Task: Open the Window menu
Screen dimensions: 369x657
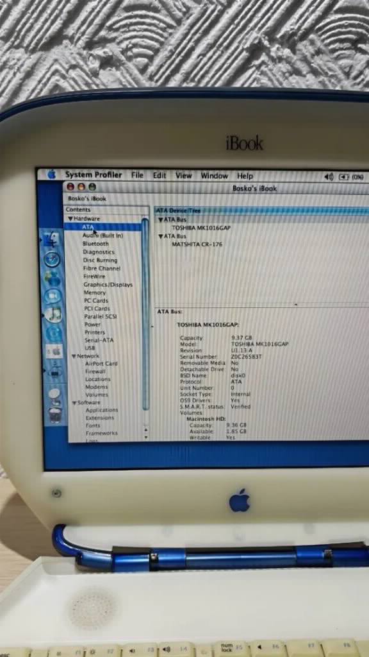Action: (x=214, y=176)
